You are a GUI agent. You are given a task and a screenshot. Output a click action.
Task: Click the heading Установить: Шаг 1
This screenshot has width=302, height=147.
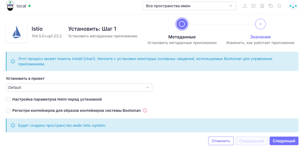pos(92,29)
